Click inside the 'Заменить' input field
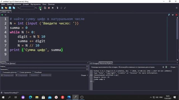Viewport: 179px width, 100px height. pos(47,69)
